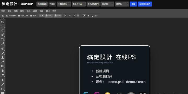This screenshot has width=188, height=94.
Task: Click the UUPOOP text in header
Action: click(x=27, y=4)
